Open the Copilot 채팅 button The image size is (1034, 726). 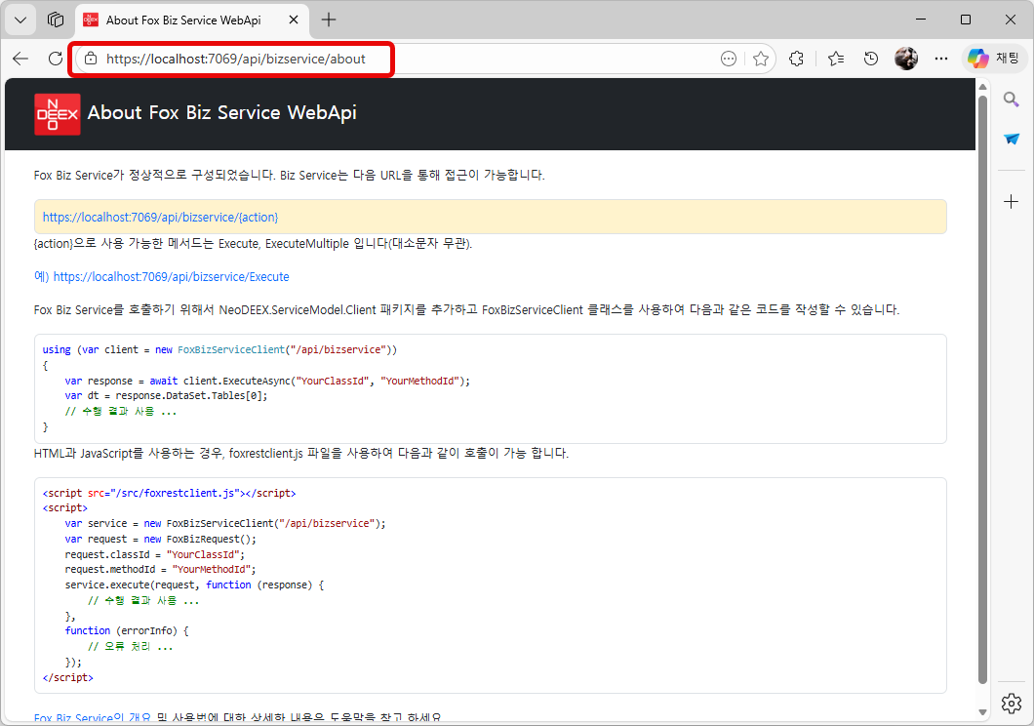pos(994,58)
